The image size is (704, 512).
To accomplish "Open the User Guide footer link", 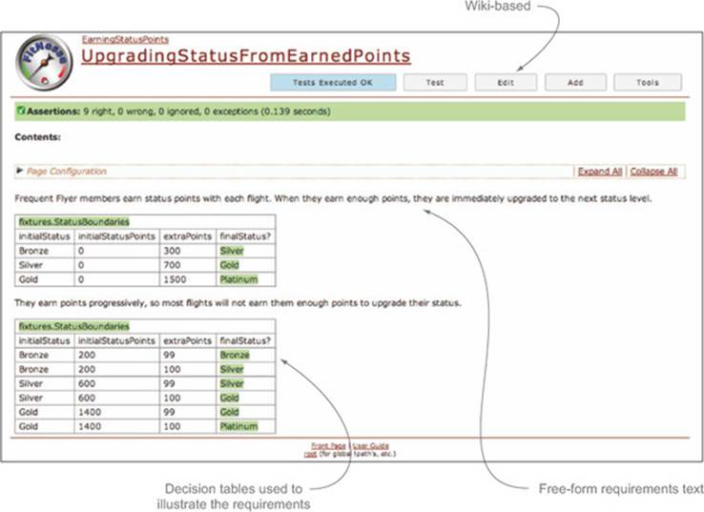I will (371, 445).
